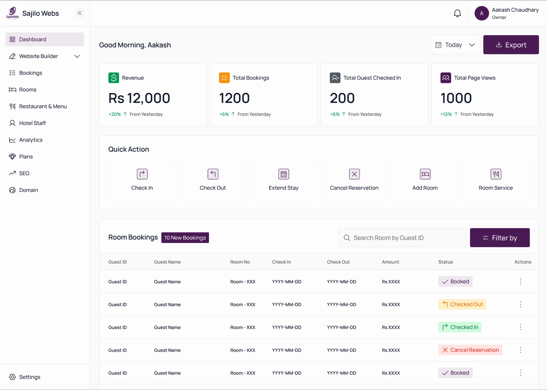Collapse the sidebar with double-chevron icon
The image size is (547, 390).
click(x=80, y=13)
